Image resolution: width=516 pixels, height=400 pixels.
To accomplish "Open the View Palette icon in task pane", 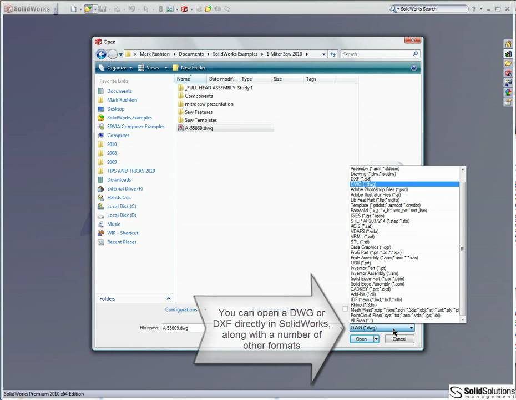I will (508, 82).
